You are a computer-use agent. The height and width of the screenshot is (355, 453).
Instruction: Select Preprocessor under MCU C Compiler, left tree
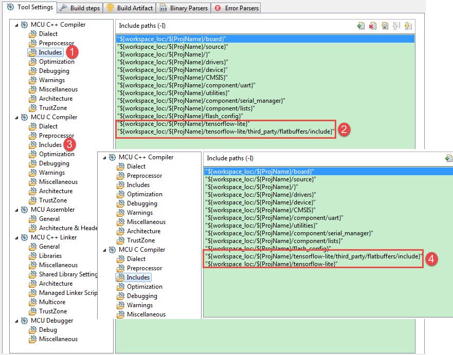tap(52, 135)
